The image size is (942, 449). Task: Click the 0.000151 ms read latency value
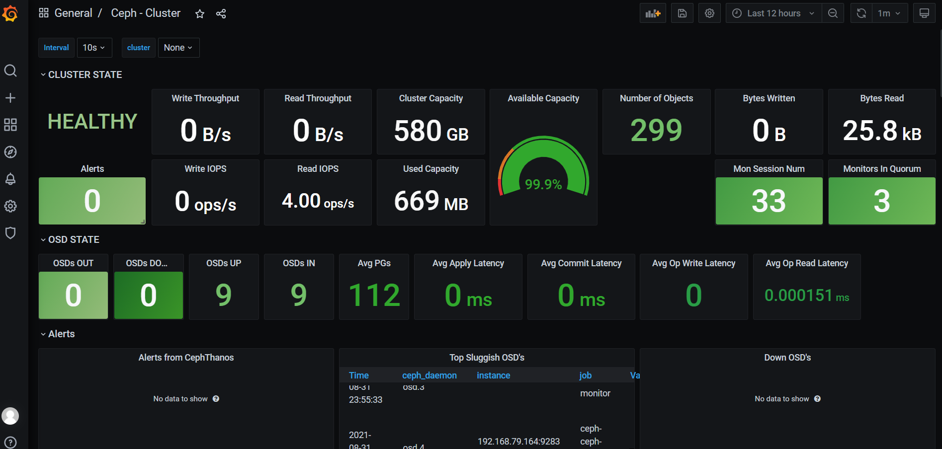pyautogui.click(x=807, y=296)
